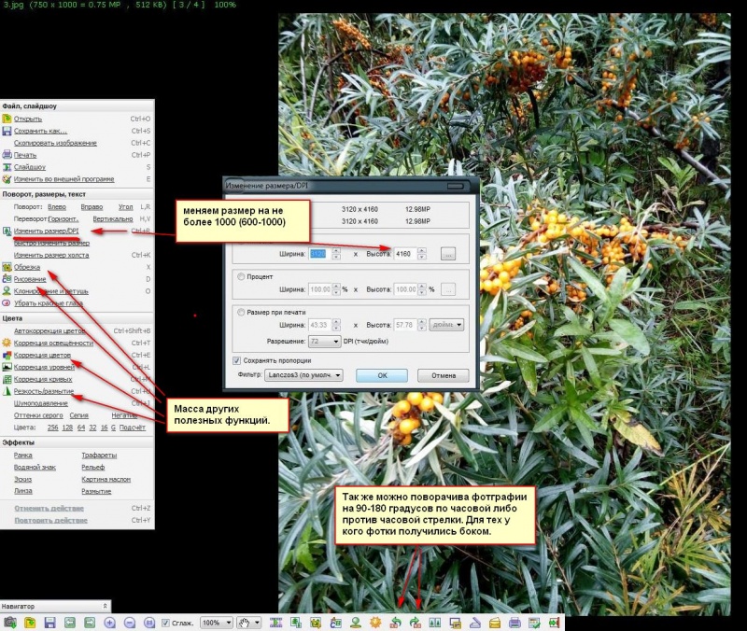
Task: Open the 100% zoom level dropdown
Action: [217, 623]
